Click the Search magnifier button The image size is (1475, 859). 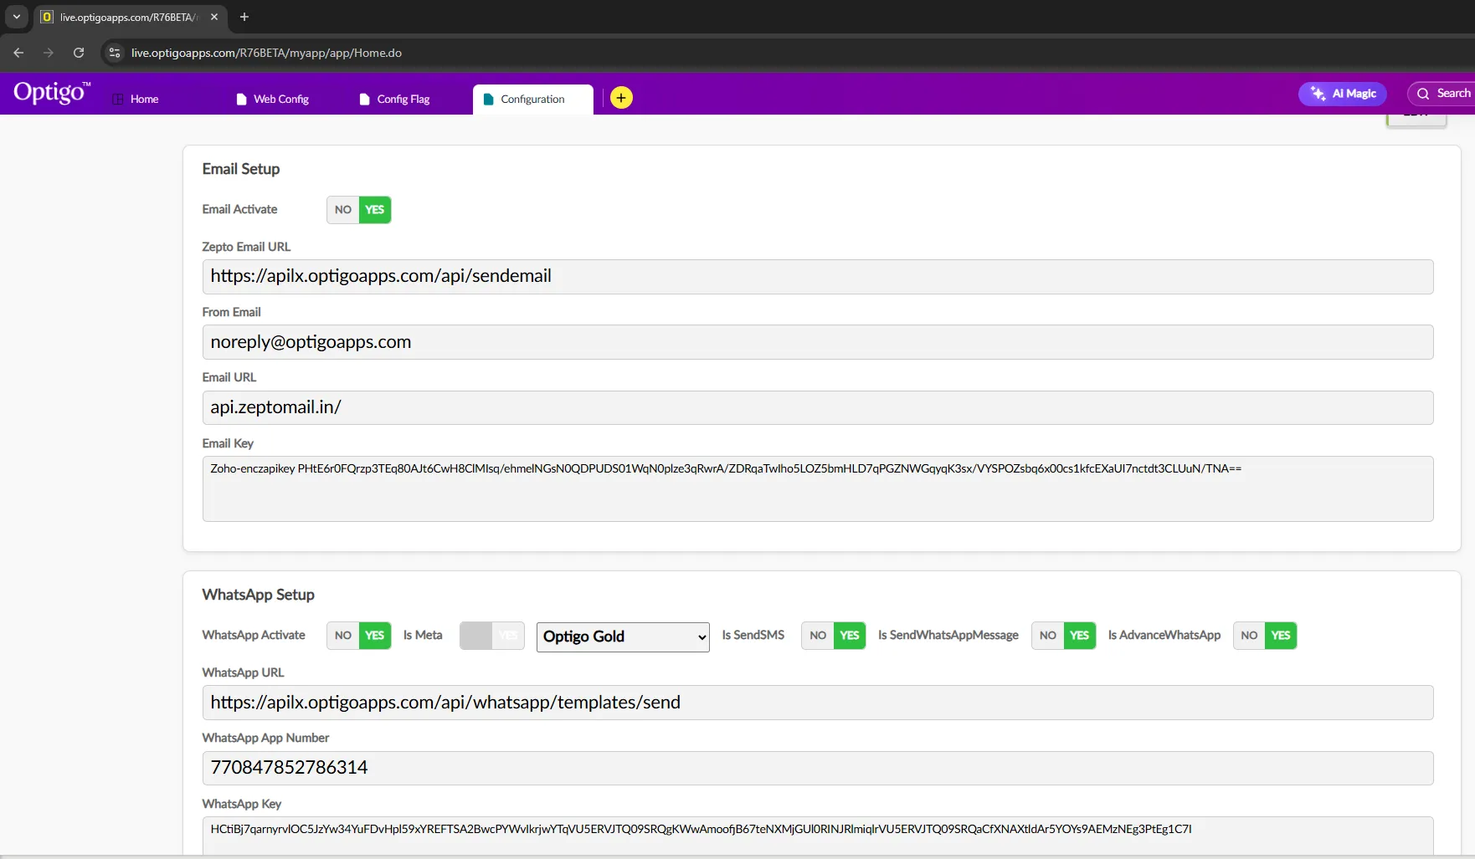(1443, 94)
